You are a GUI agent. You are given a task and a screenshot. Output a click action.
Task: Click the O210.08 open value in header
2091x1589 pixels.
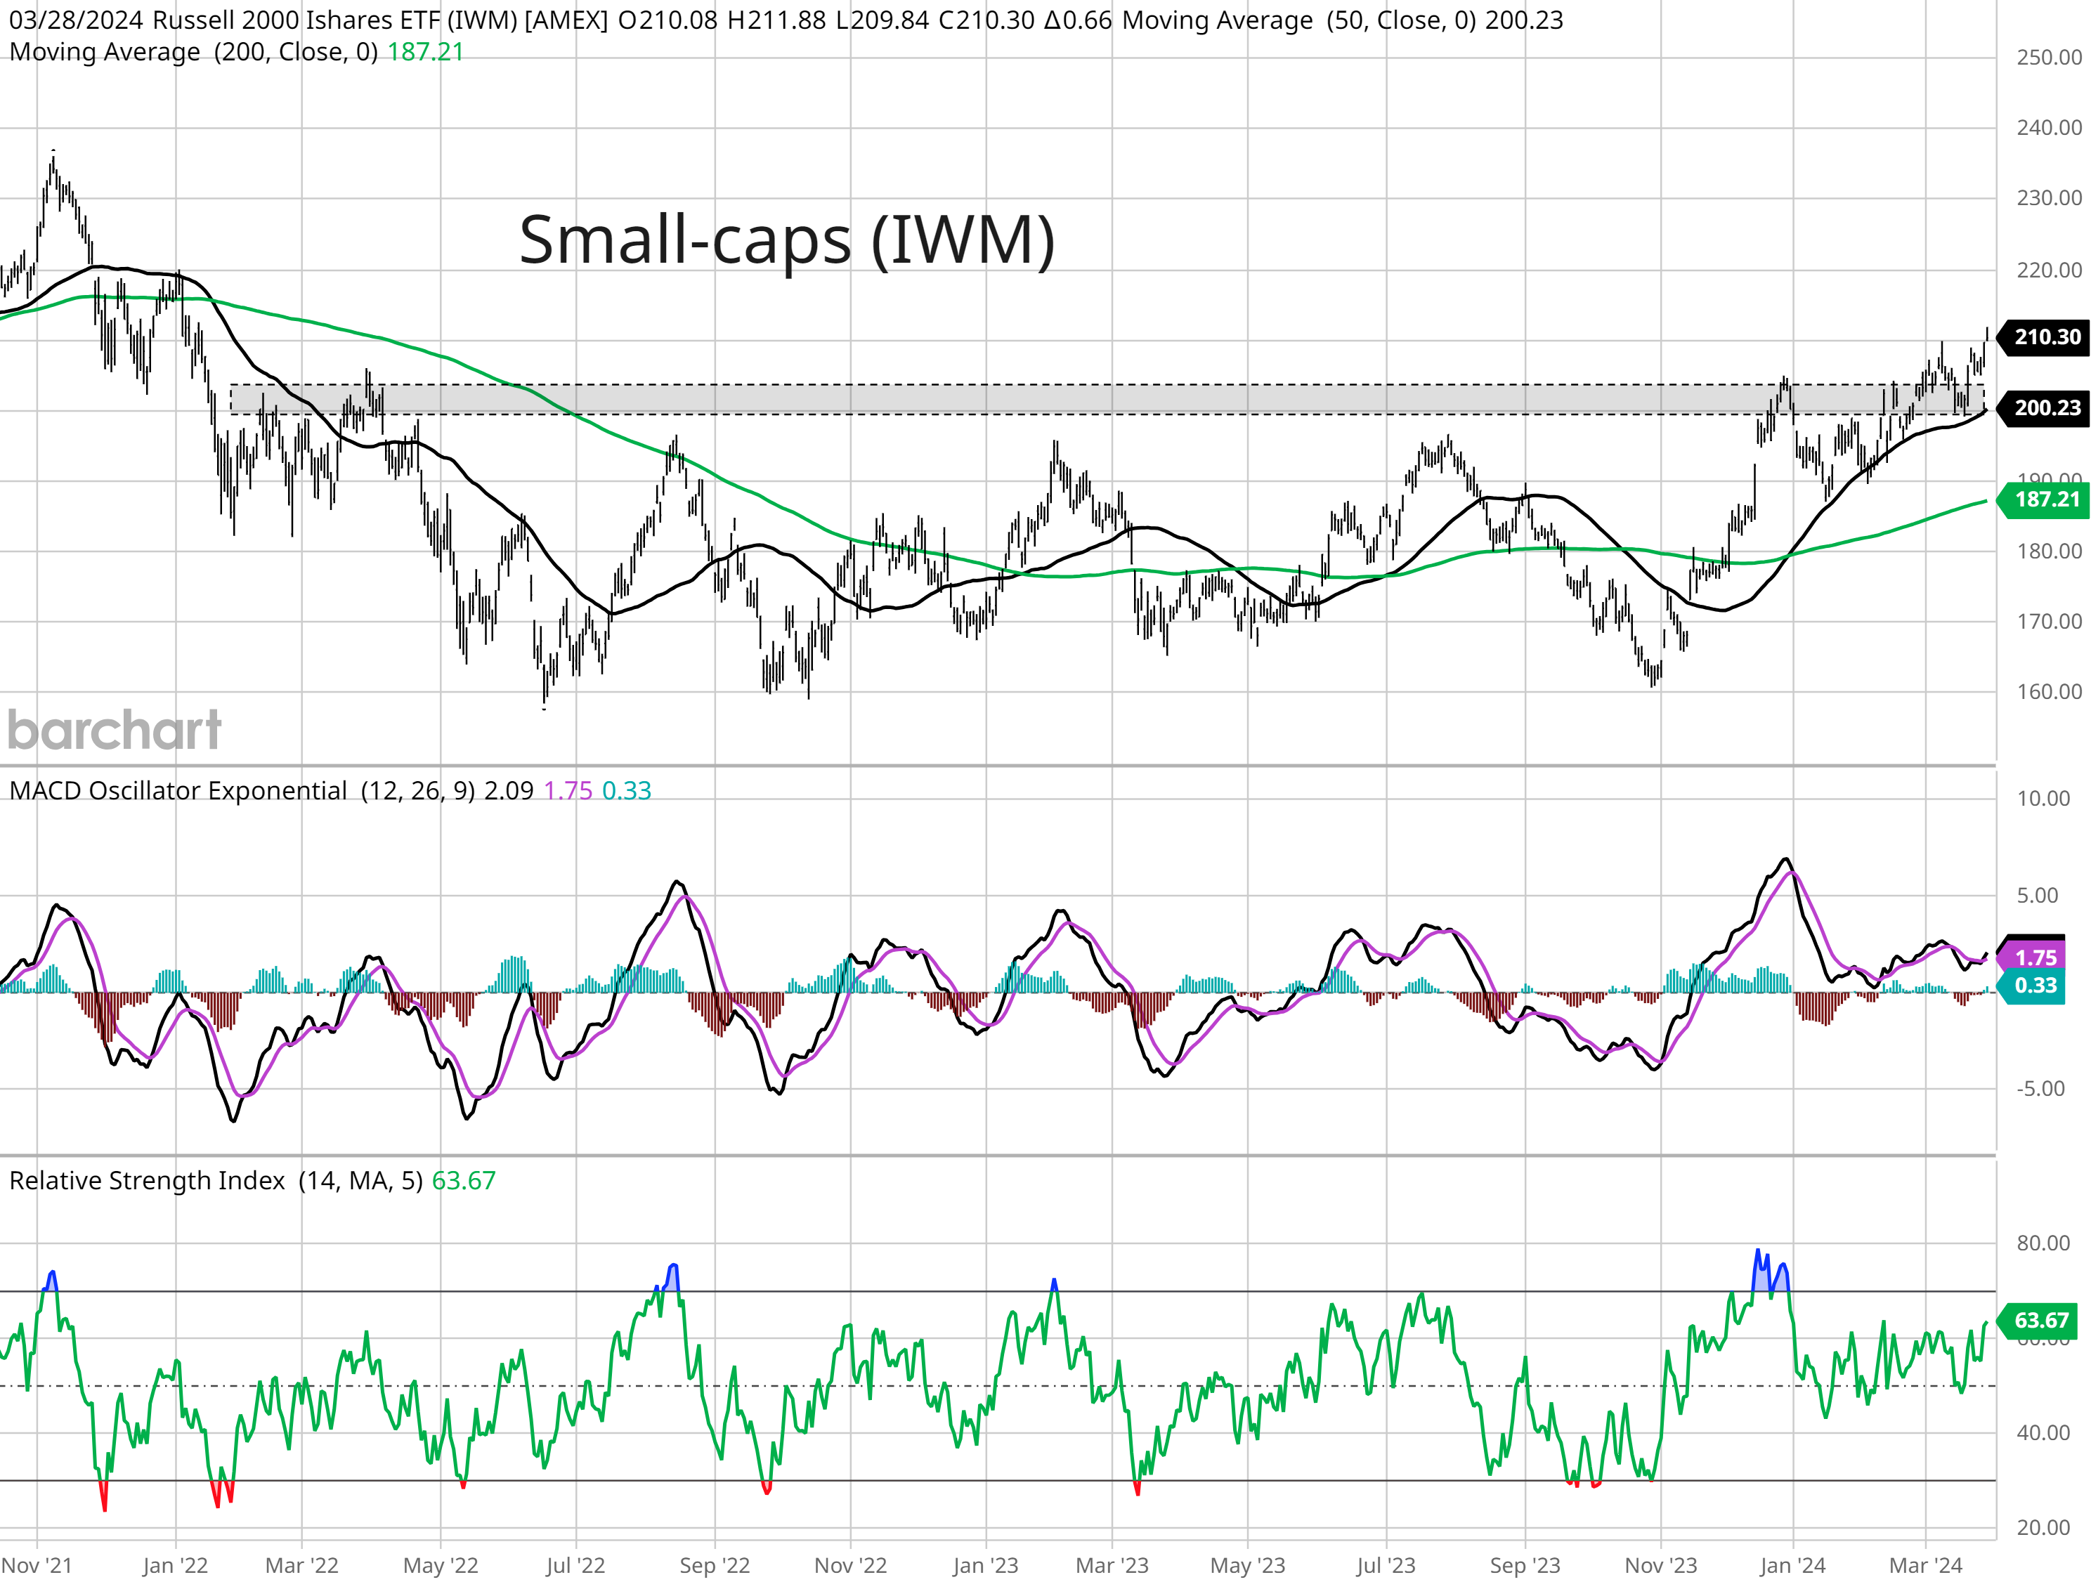pyautogui.click(x=668, y=21)
